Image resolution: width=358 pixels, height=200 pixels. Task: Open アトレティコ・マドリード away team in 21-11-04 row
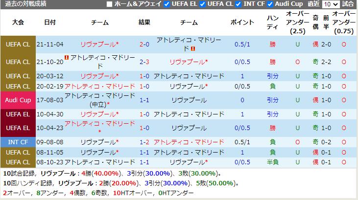[189, 44]
